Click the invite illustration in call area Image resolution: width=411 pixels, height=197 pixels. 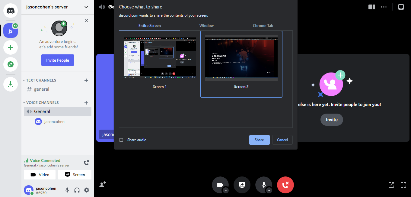click(x=332, y=84)
